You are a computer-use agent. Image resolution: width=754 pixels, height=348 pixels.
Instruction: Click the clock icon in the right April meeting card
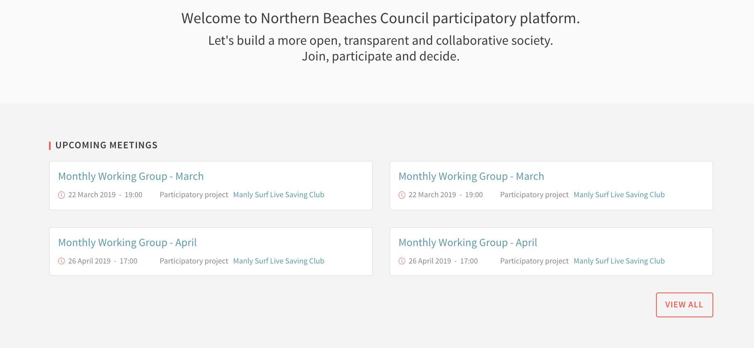402,261
